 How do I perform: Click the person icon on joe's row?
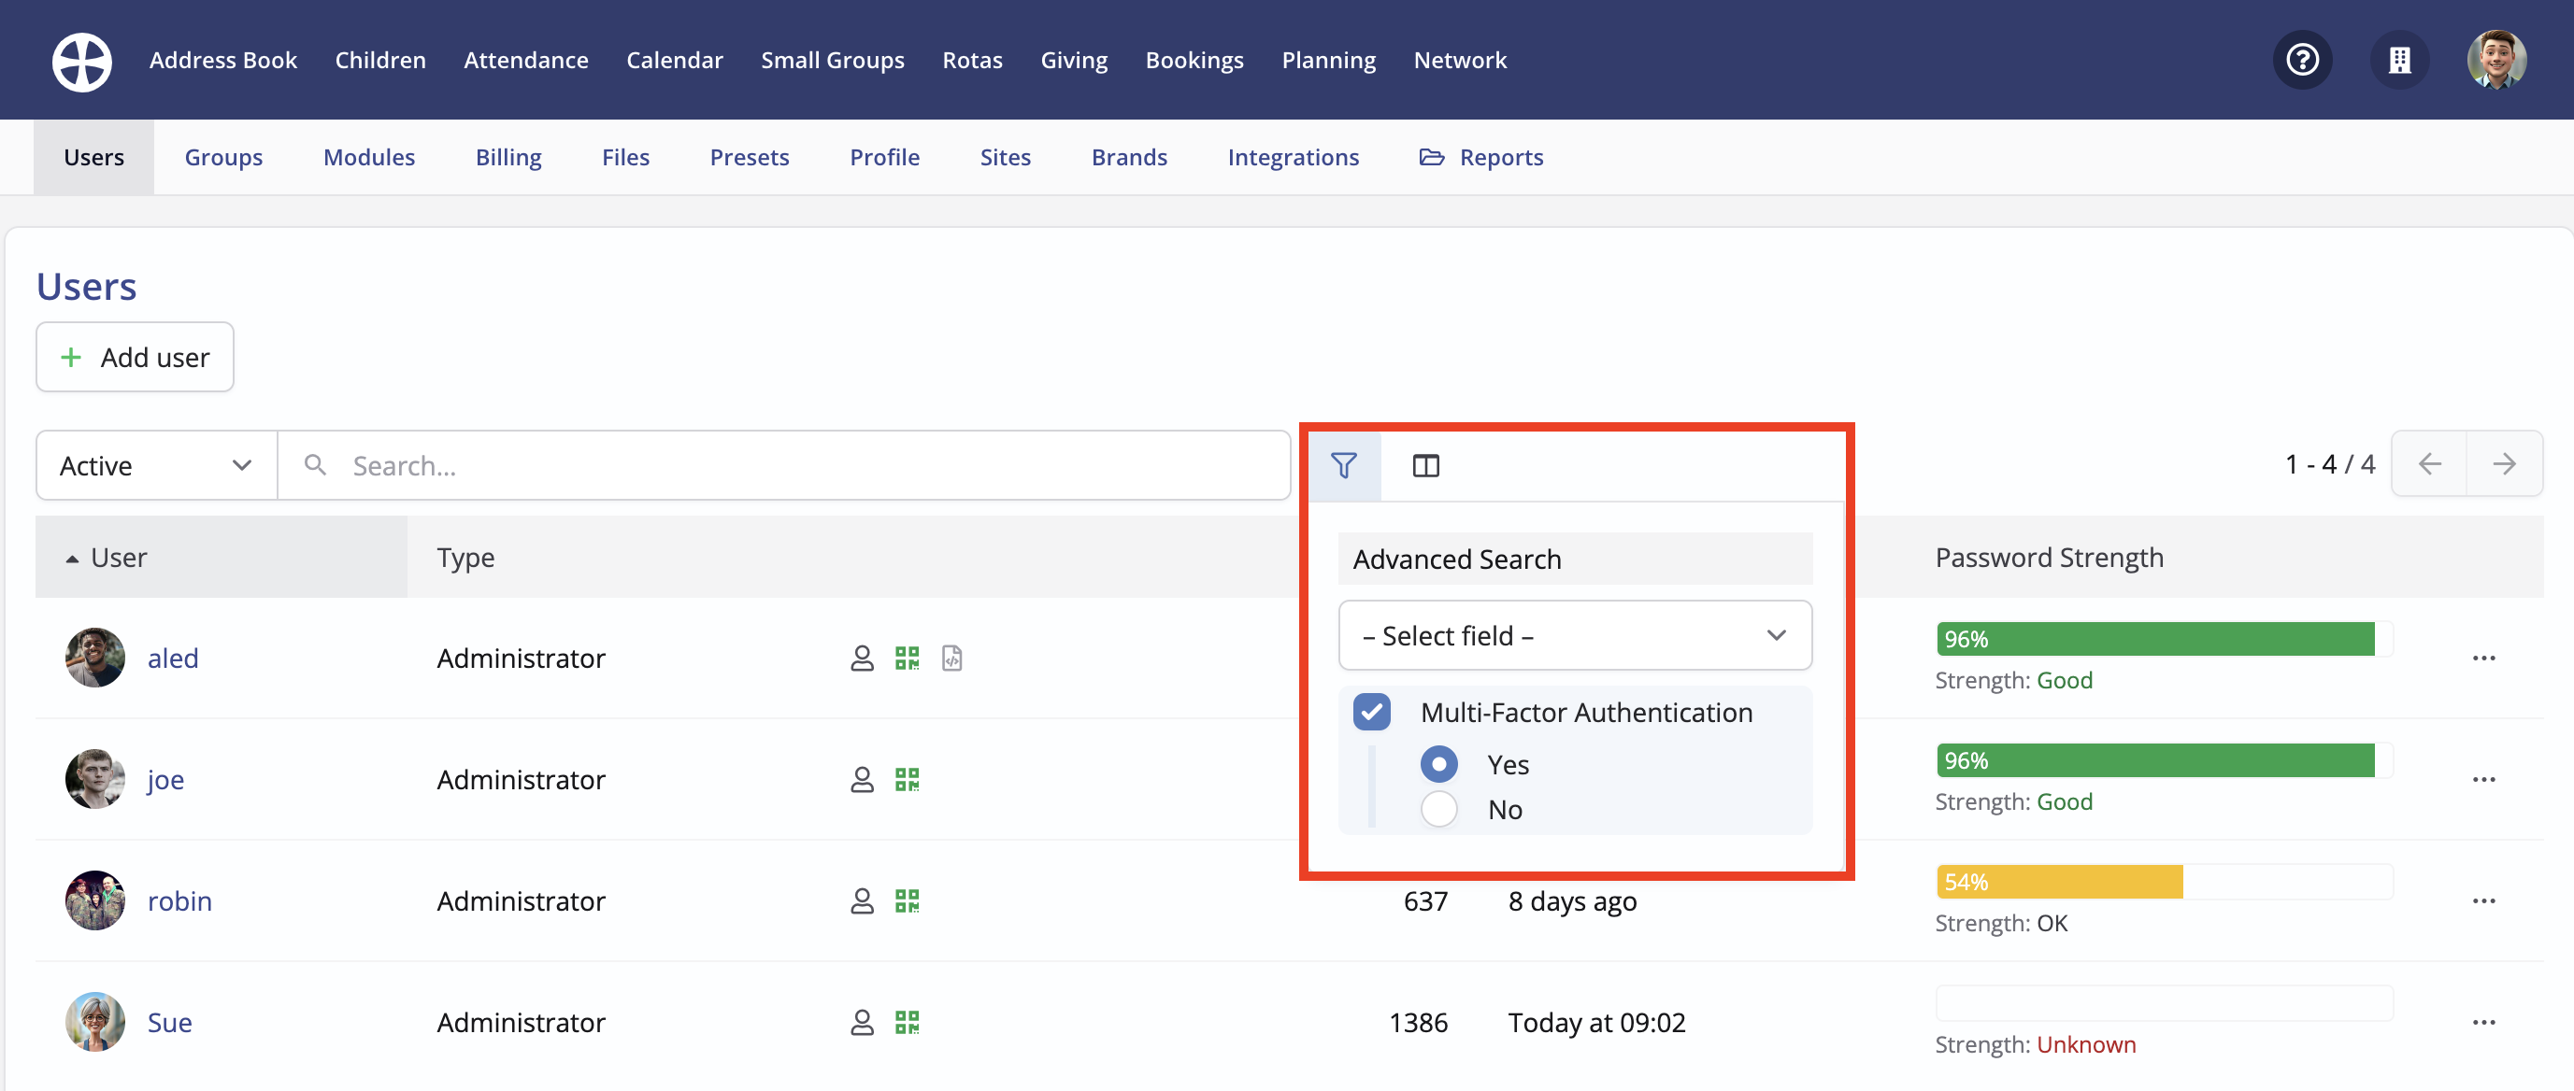[x=862, y=780]
